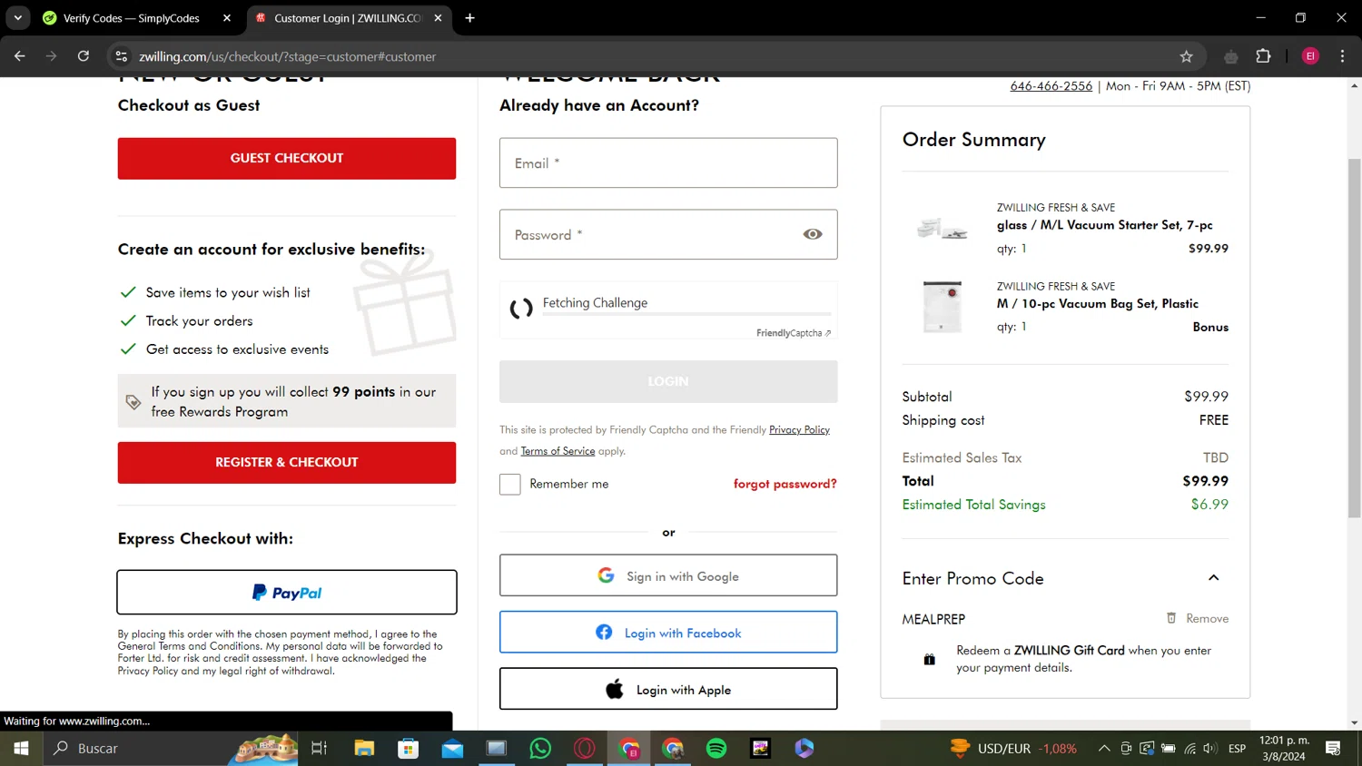Bookmark this page with the star icon

coord(1186,56)
